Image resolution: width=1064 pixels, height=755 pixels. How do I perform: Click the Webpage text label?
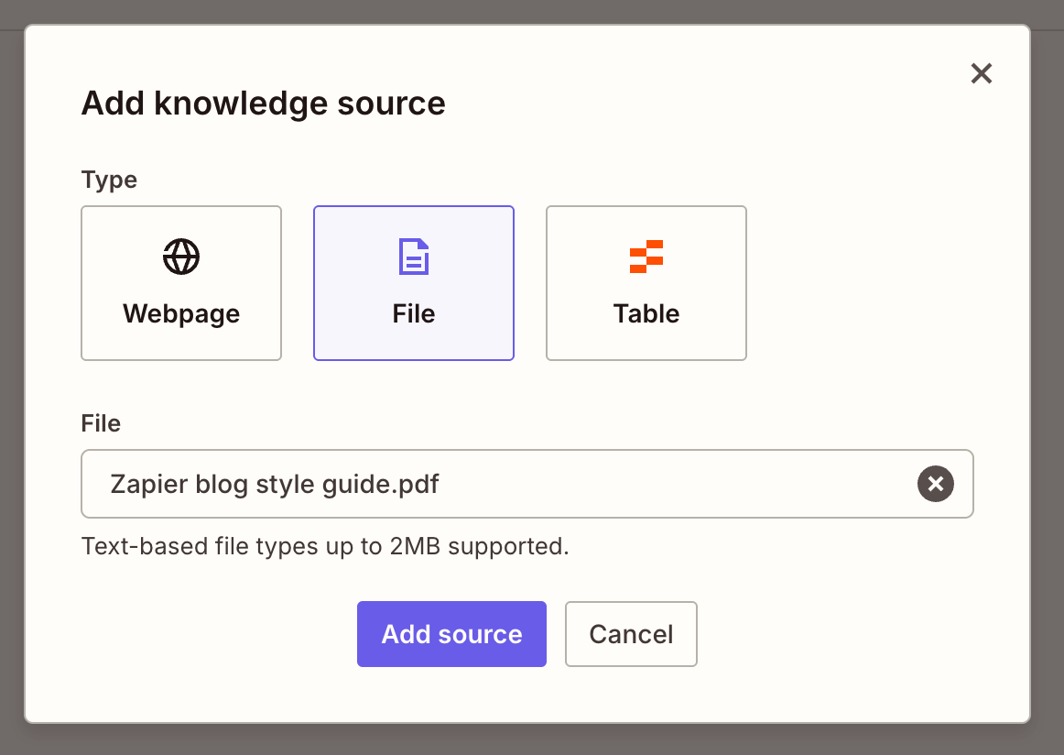(x=181, y=313)
